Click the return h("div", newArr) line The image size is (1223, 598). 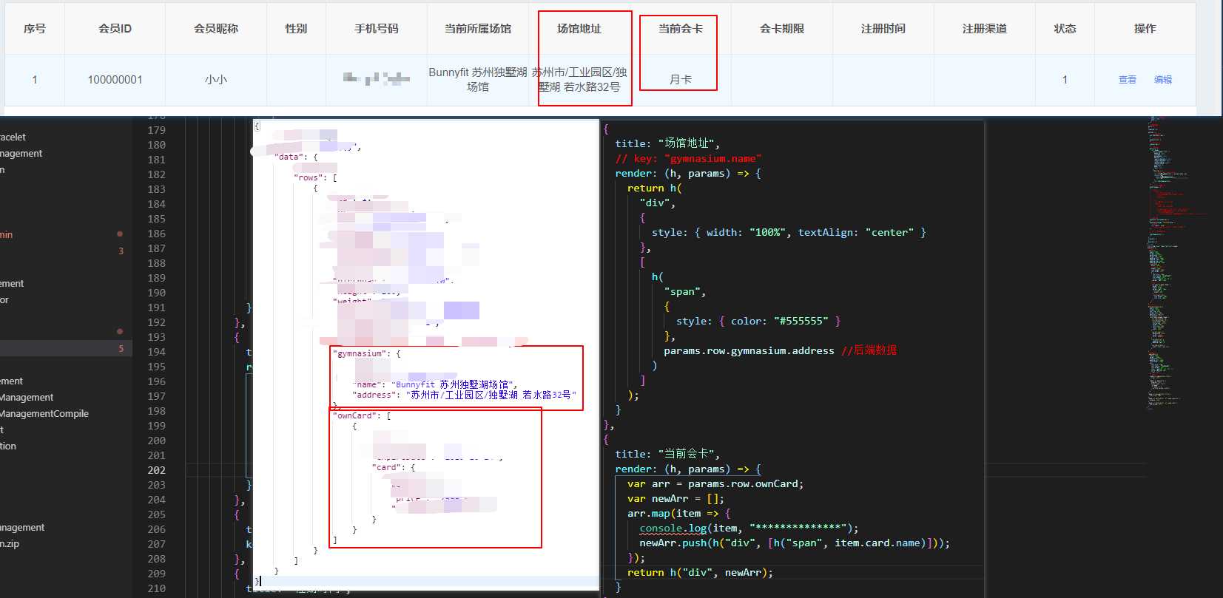(700, 572)
